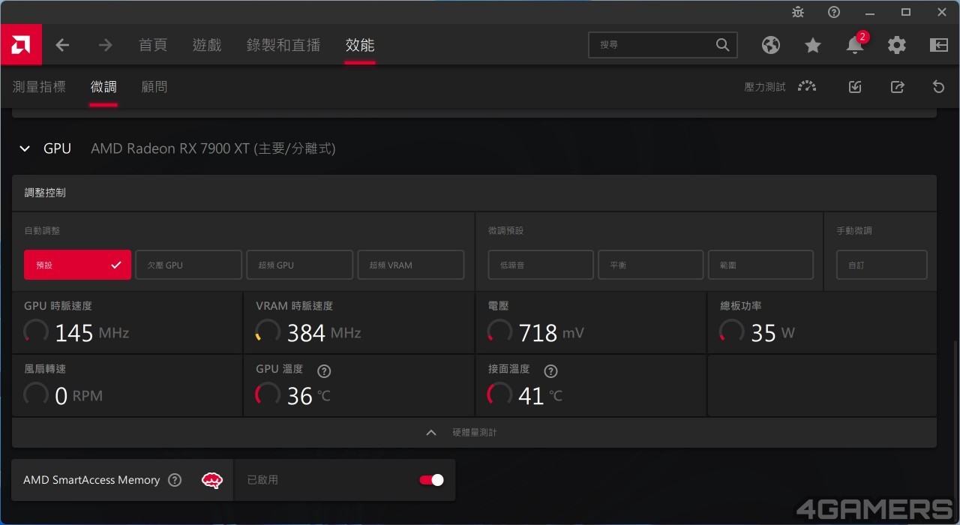Open the bug report tool icon

[x=798, y=12]
